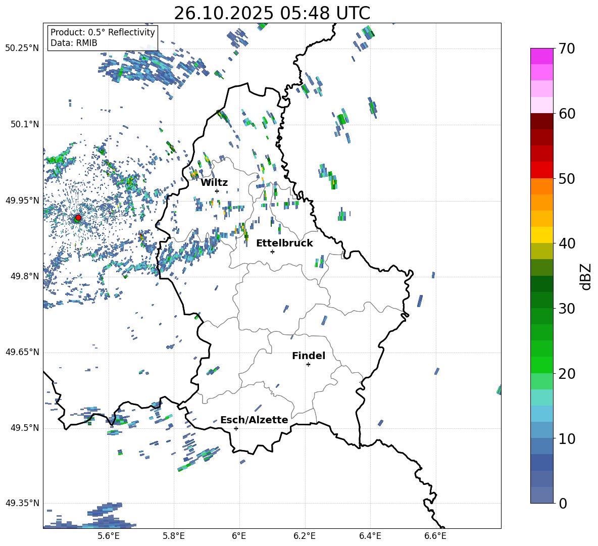Select the Wiltz city label
This screenshot has width=598, height=546.
click(x=214, y=182)
